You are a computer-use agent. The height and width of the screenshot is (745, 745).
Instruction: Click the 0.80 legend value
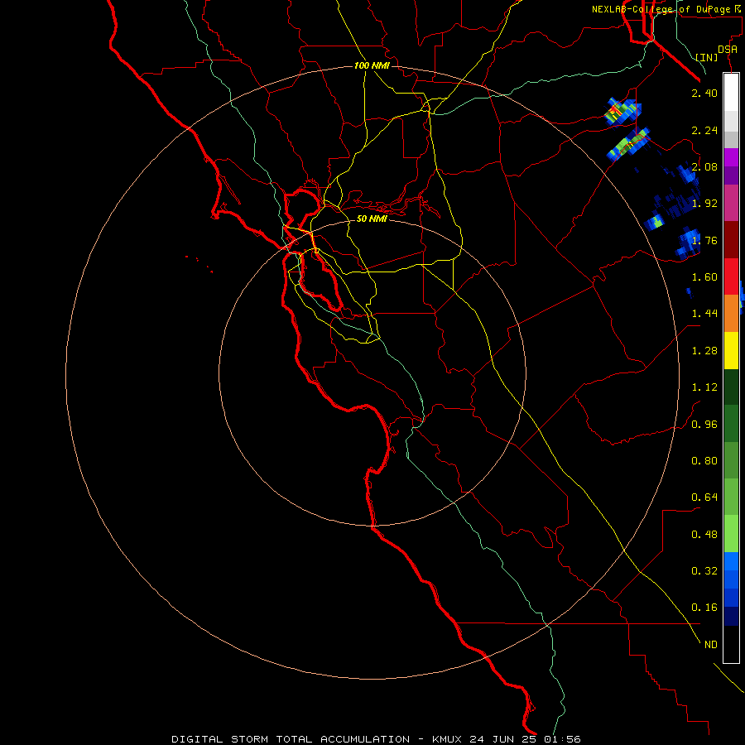[704, 461]
